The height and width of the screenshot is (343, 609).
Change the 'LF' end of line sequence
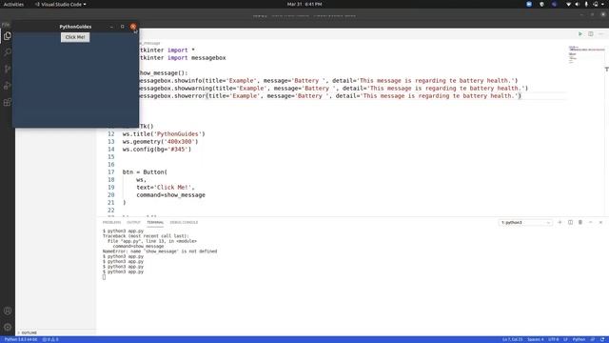coord(565,339)
